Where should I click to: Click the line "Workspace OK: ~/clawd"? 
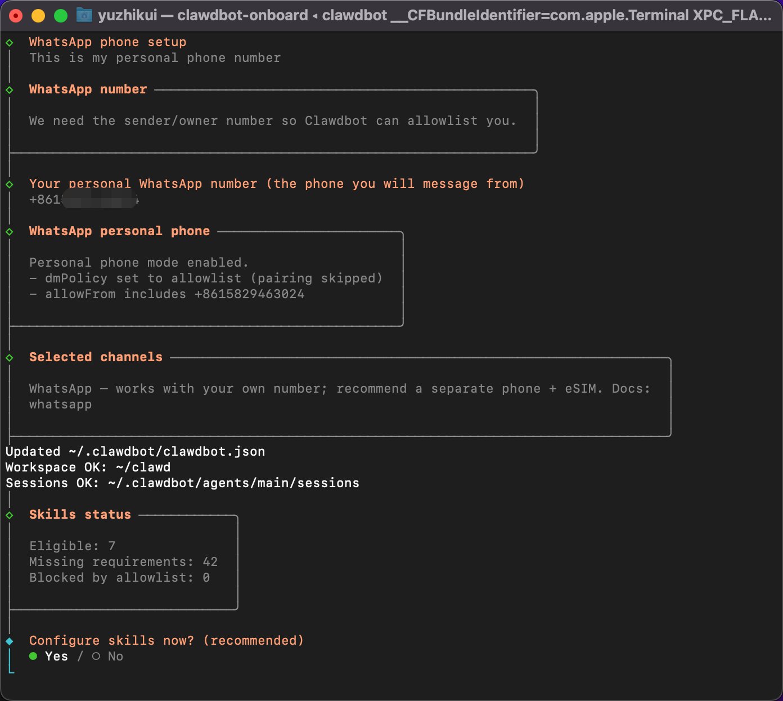(x=88, y=468)
